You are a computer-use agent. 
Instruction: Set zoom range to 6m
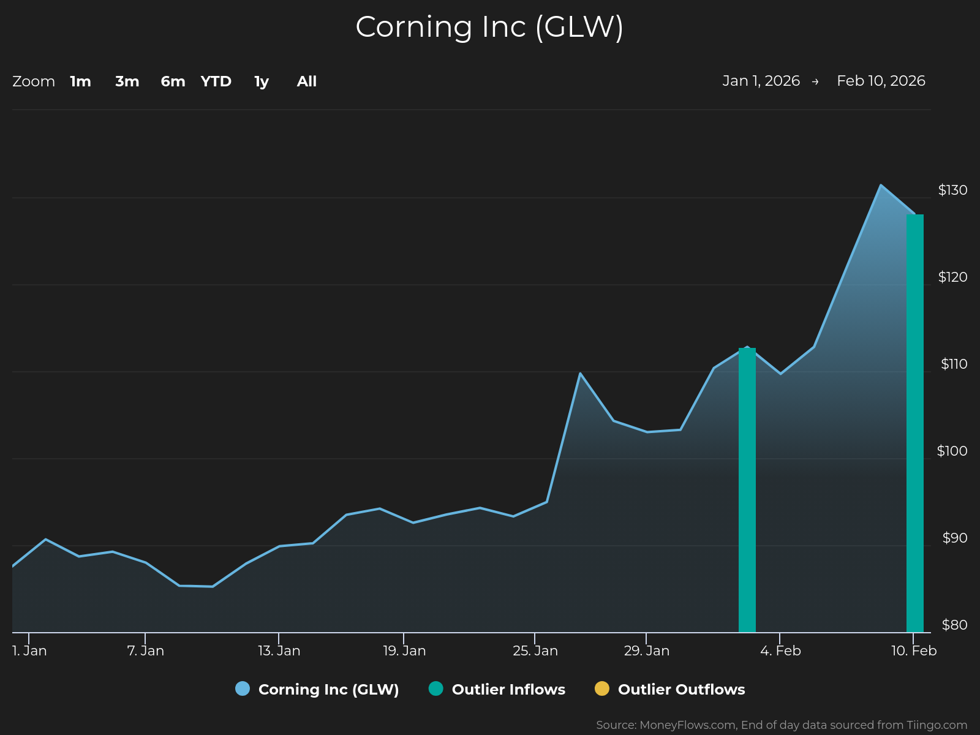pyautogui.click(x=173, y=81)
